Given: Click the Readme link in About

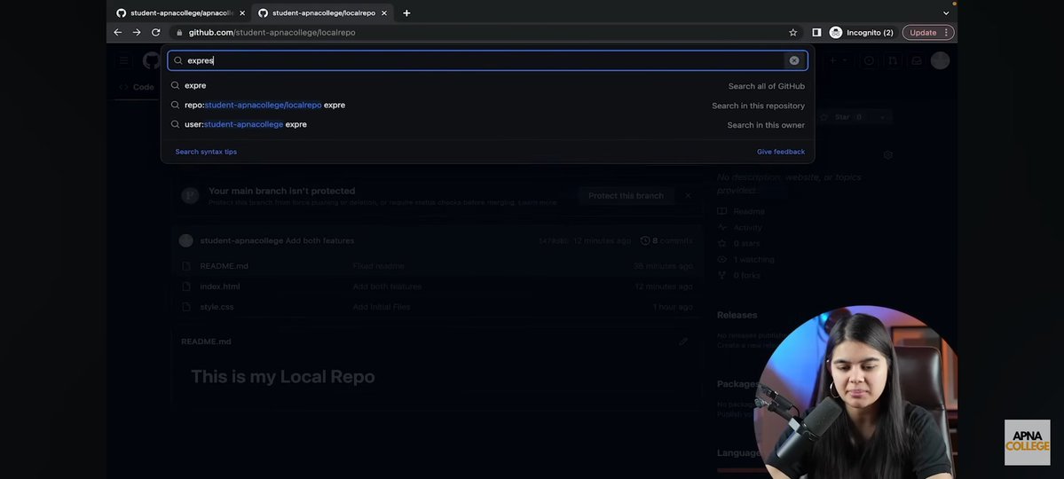Looking at the screenshot, I should pyautogui.click(x=748, y=212).
